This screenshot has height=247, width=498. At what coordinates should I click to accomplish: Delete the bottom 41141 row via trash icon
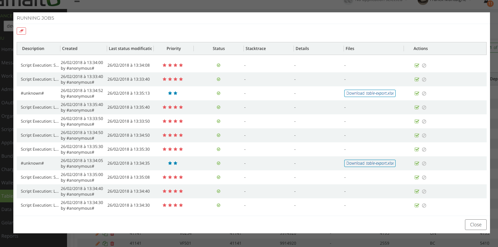[x=112, y=243]
